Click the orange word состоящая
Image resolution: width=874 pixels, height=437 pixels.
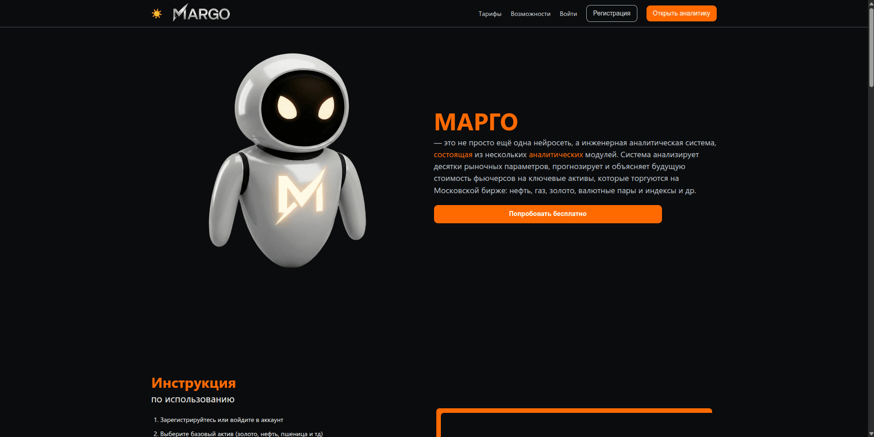[x=453, y=155]
